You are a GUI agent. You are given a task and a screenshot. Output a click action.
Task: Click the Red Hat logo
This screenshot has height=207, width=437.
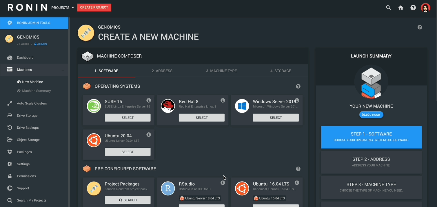pos(168,106)
